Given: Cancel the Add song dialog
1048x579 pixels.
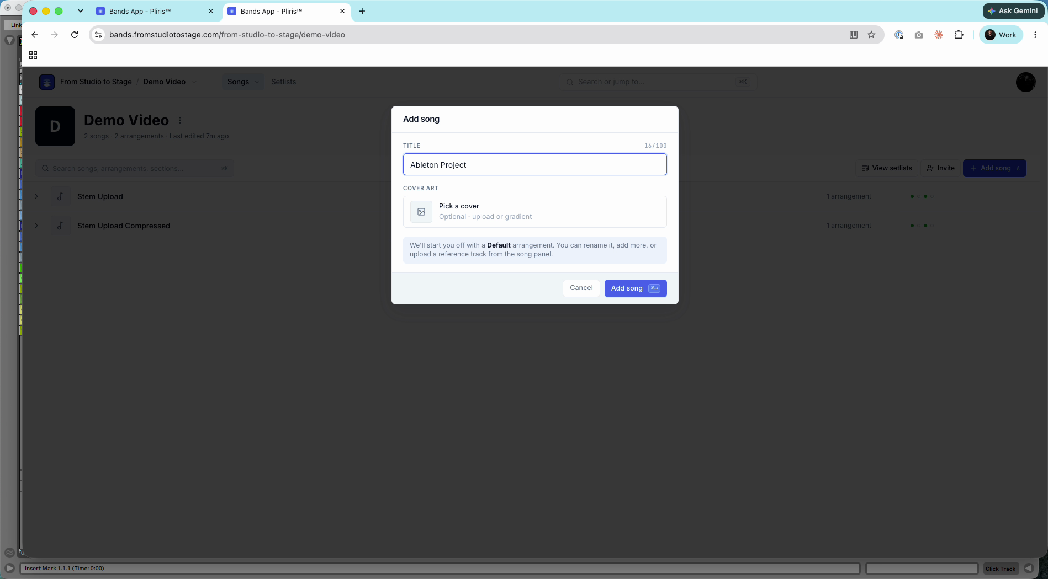Looking at the screenshot, I should click(x=581, y=288).
